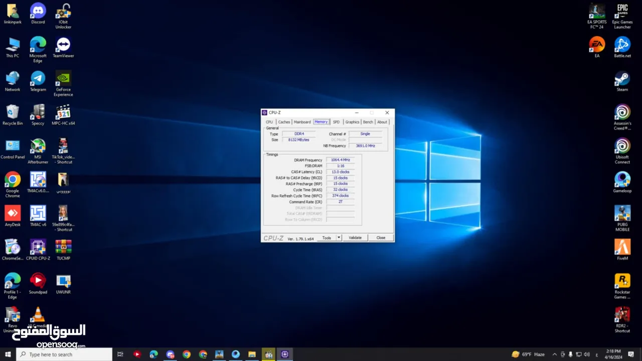Click the CPU-Z icon on the taskbar
The width and height of the screenshot is (642, 361).
coord(285,354)
